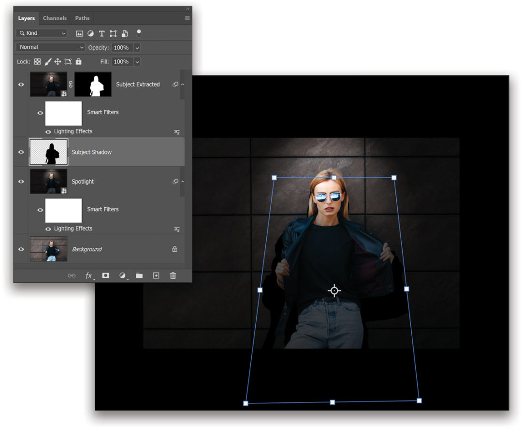Open the Opacity dropdown arrow
Viewport: 522px width, 429px height.
(137, 47)
